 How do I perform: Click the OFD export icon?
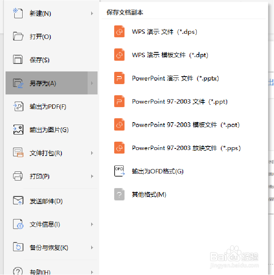point(119,171)
